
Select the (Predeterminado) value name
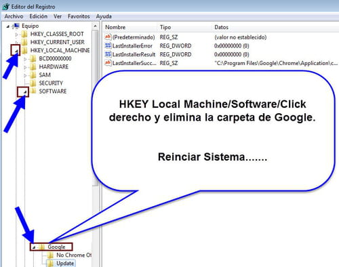click(x=134, y=37)
